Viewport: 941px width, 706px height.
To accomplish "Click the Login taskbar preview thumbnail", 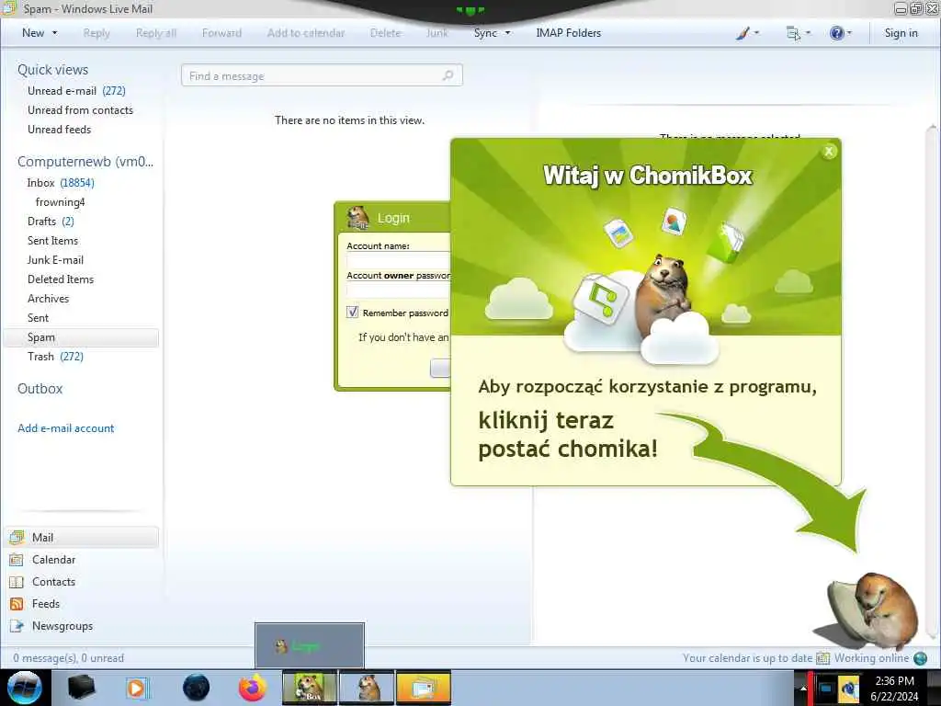I will [310, 645].
